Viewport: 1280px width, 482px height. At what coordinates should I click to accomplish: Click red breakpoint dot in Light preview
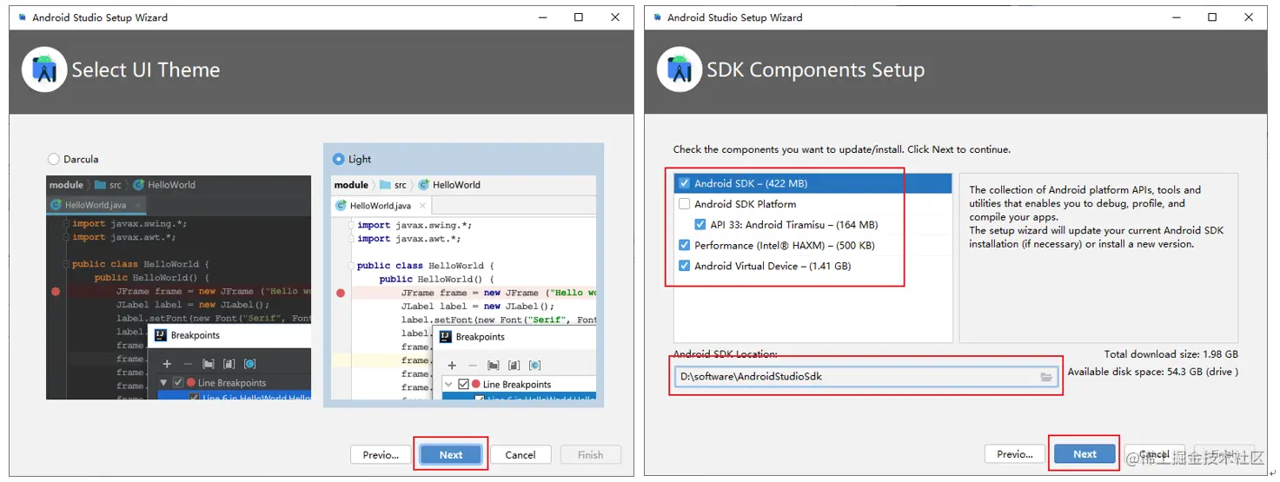tap(341, 293)
